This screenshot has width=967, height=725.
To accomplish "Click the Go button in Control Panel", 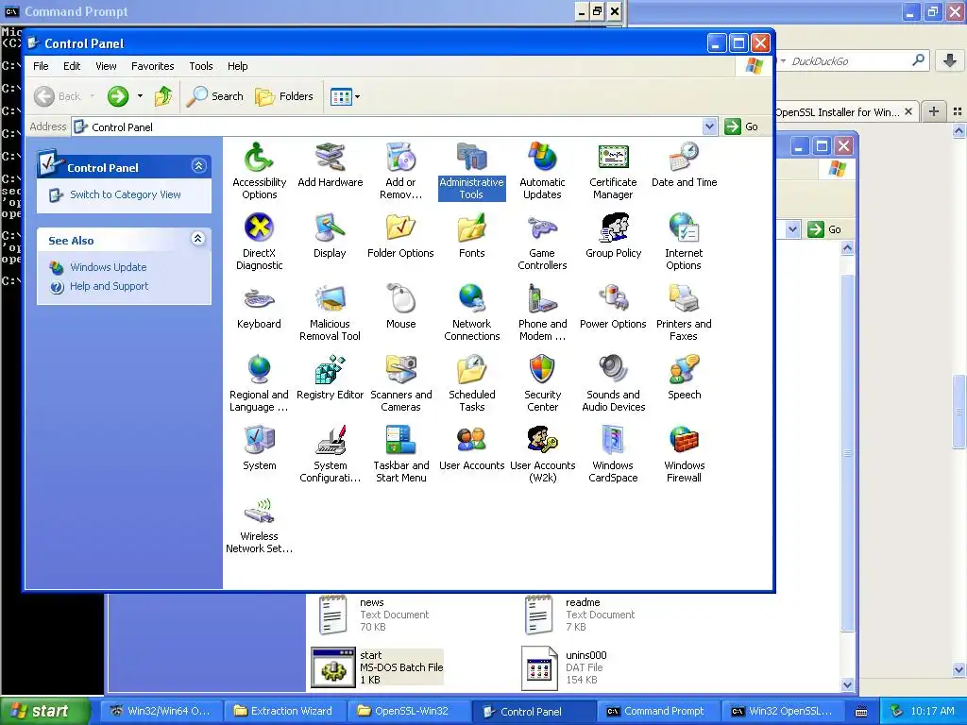I will click(742, 126).
